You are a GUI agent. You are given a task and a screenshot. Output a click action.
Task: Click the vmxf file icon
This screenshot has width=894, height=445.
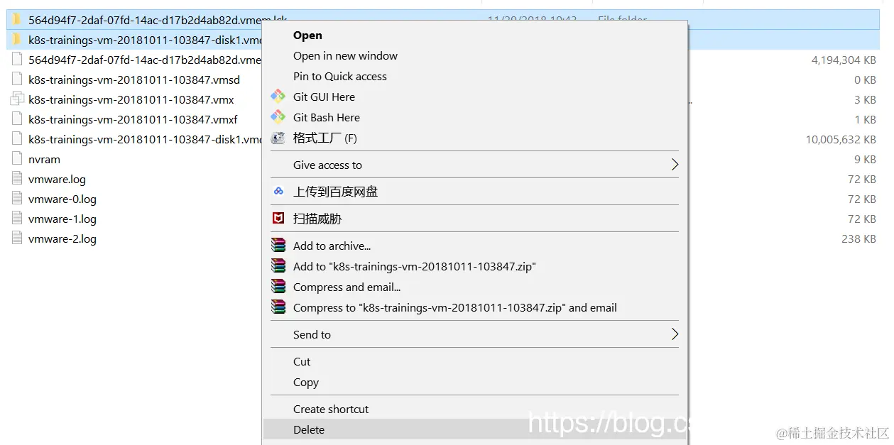17,119
